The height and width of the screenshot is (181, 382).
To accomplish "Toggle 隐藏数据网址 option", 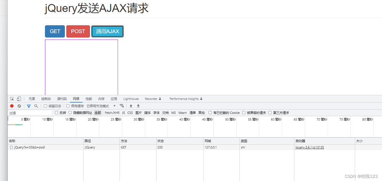I will tap(70, 113).
